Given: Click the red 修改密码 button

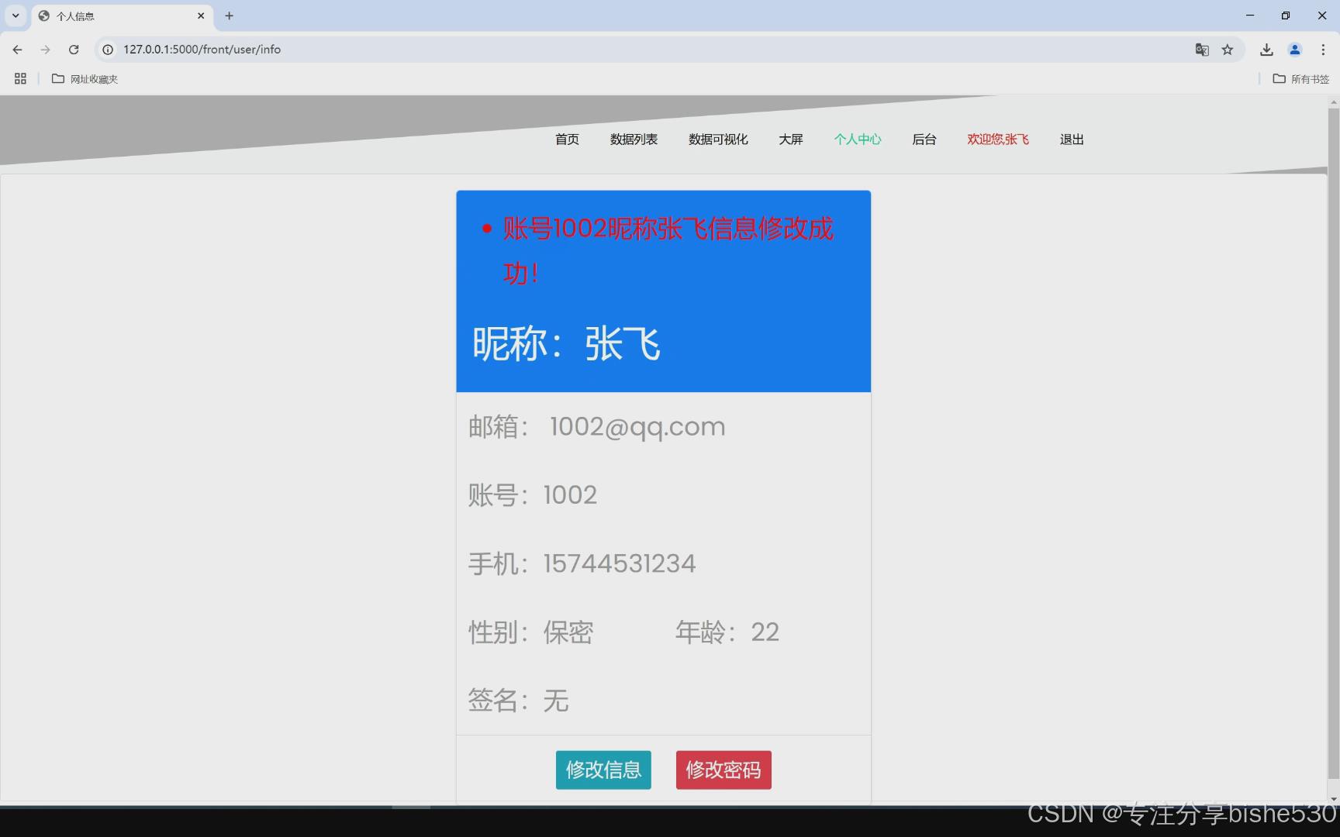Looking at the screenshot, I should pyautogui.click(x=723, y=770).
